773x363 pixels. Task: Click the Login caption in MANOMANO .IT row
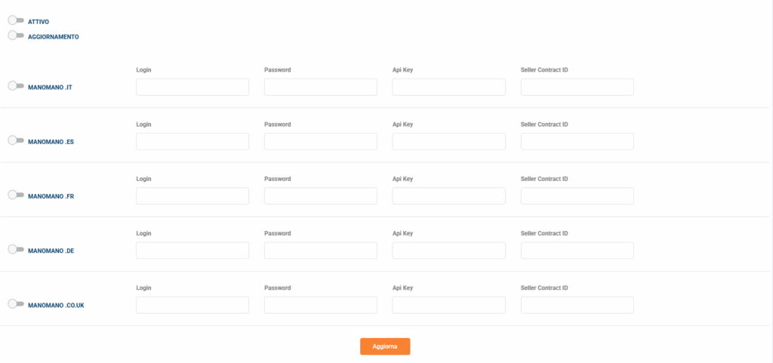[143, 70]
